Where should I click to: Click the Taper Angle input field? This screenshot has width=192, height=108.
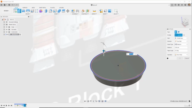181,51
